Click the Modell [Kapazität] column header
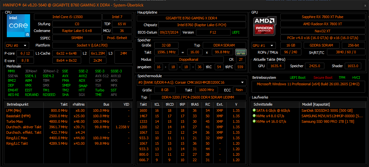The height and width of the screenshot is (167, 369). click(x=333, y=104)
